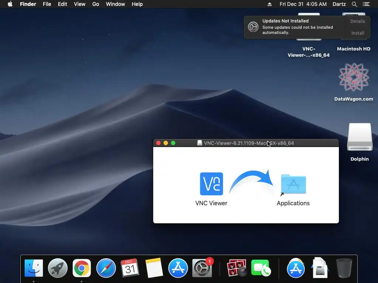The image size is (378, 283).
Task: Select the VNC Viewer app icon
Action: 212,184
